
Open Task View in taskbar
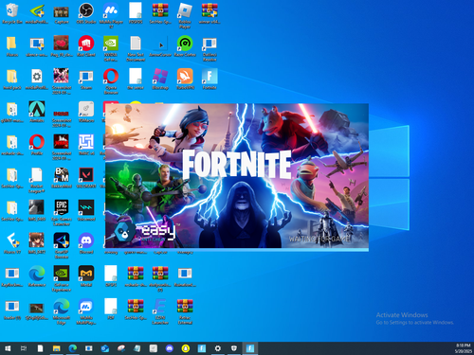(24, 348)
